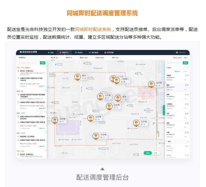Select rider 马冬梅 row in on-duty list
This screenshot has height=187, width=206.
[x=177, y=78]
